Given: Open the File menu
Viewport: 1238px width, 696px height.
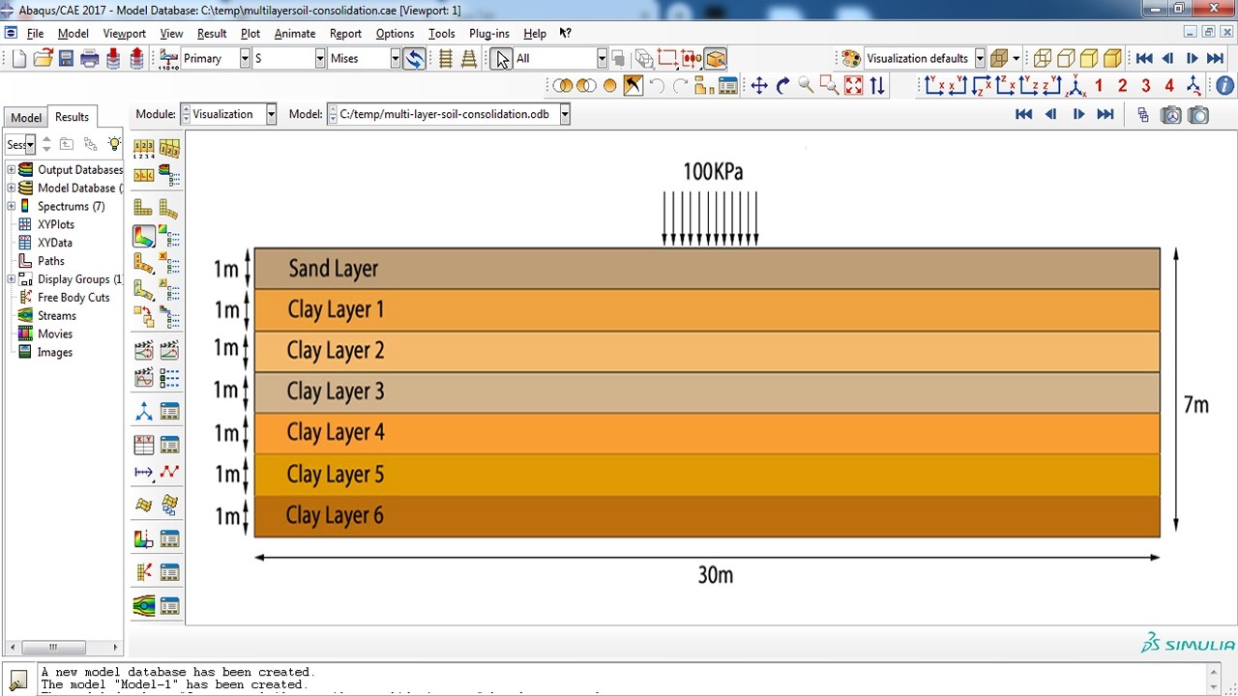Looking at the screenshot, I should pos(35,33).
